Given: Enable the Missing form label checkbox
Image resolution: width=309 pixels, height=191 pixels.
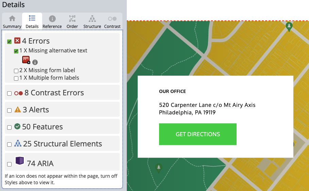Looking at the screenshot, I should point(16,71).
